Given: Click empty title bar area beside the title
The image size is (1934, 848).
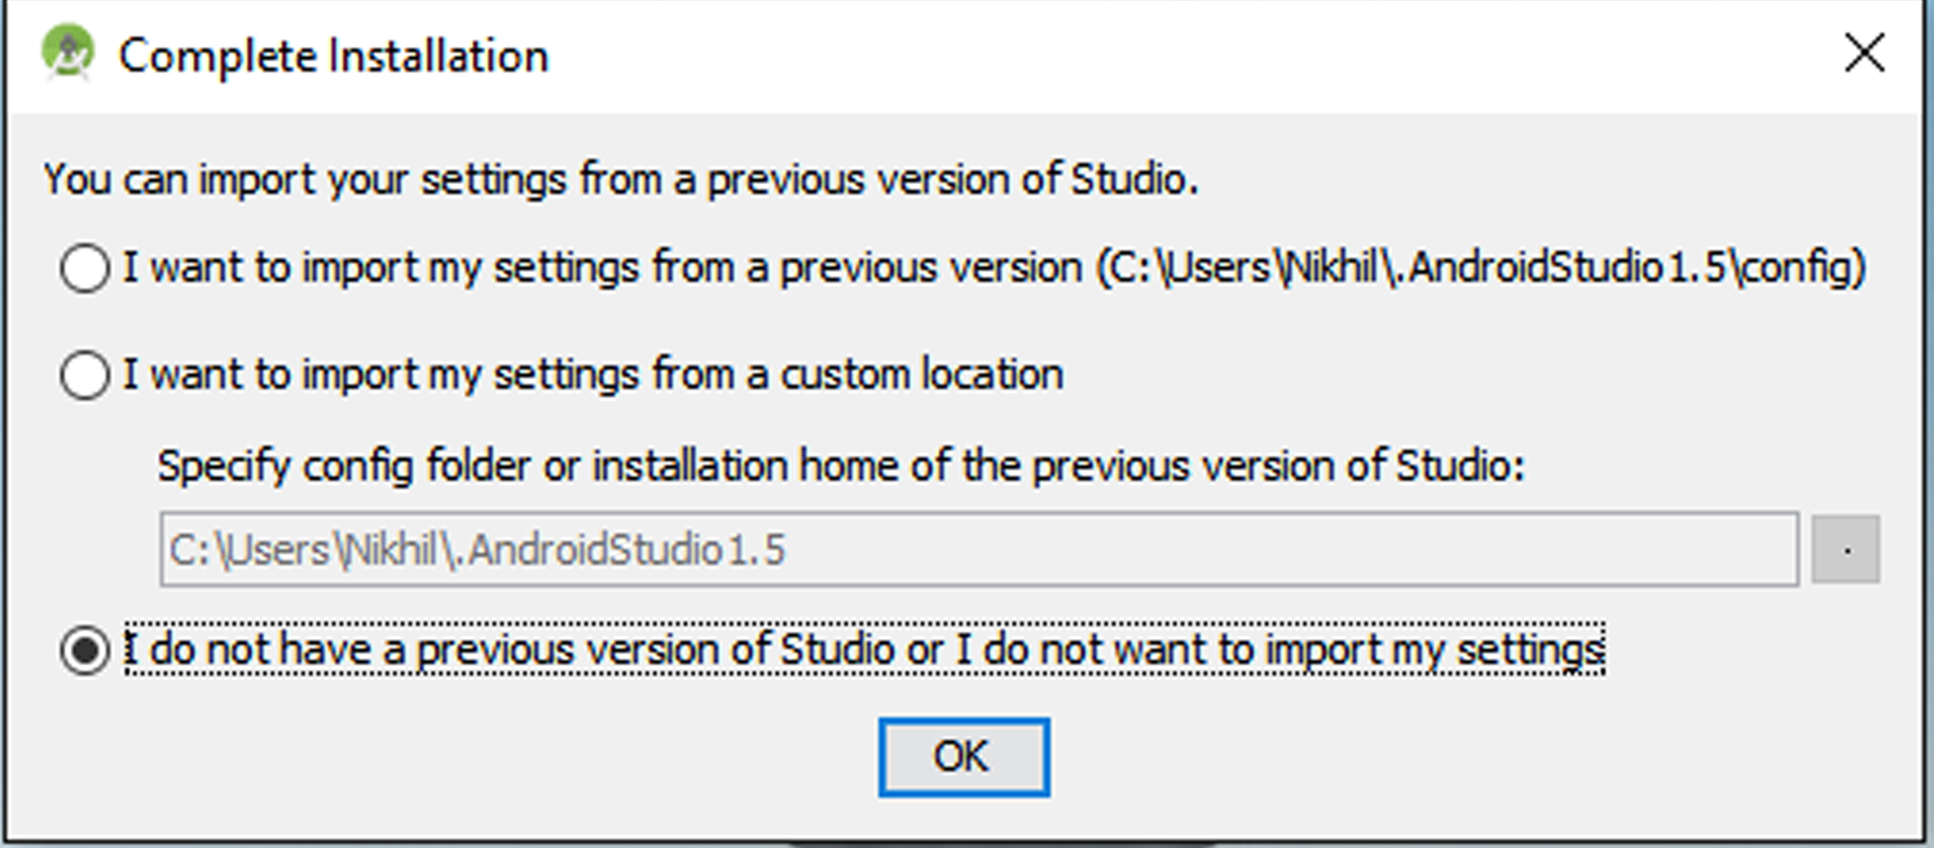Looking at the screenshot, I should tap(1189, 55).
